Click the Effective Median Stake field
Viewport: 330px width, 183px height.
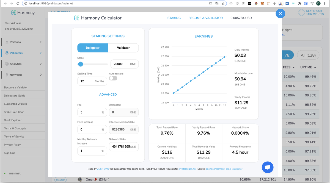(124, 129)
